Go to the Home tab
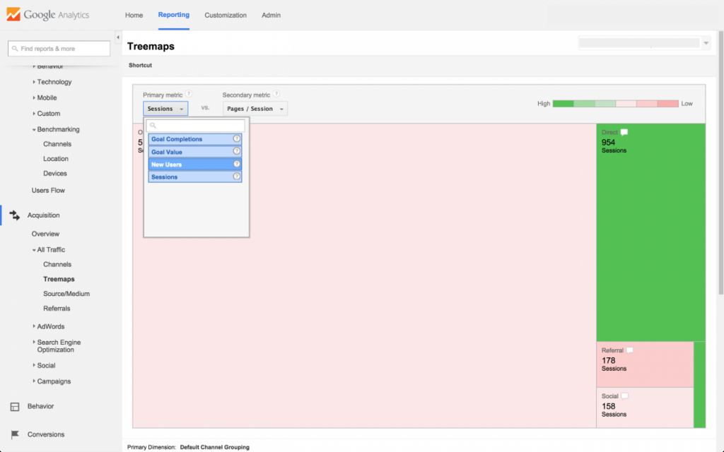Image resolution: width=724 pixels, height=452 pixels. pos(134,16)
